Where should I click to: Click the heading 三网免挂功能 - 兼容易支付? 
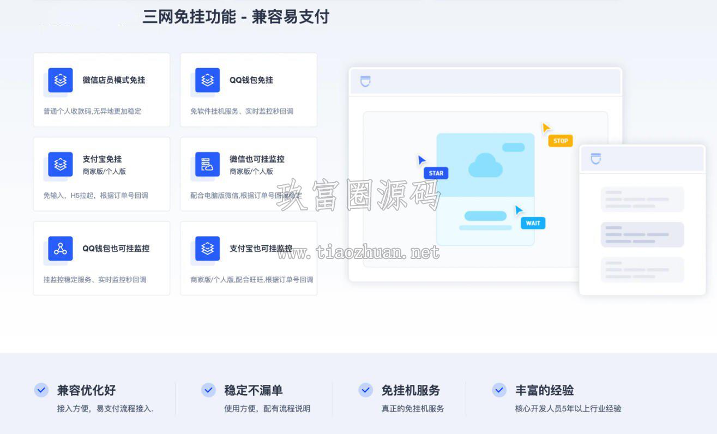tap(236, 17)
